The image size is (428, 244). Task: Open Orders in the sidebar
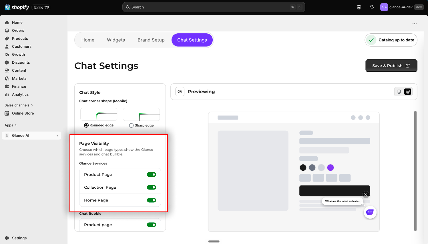click(x=18, y=31)
